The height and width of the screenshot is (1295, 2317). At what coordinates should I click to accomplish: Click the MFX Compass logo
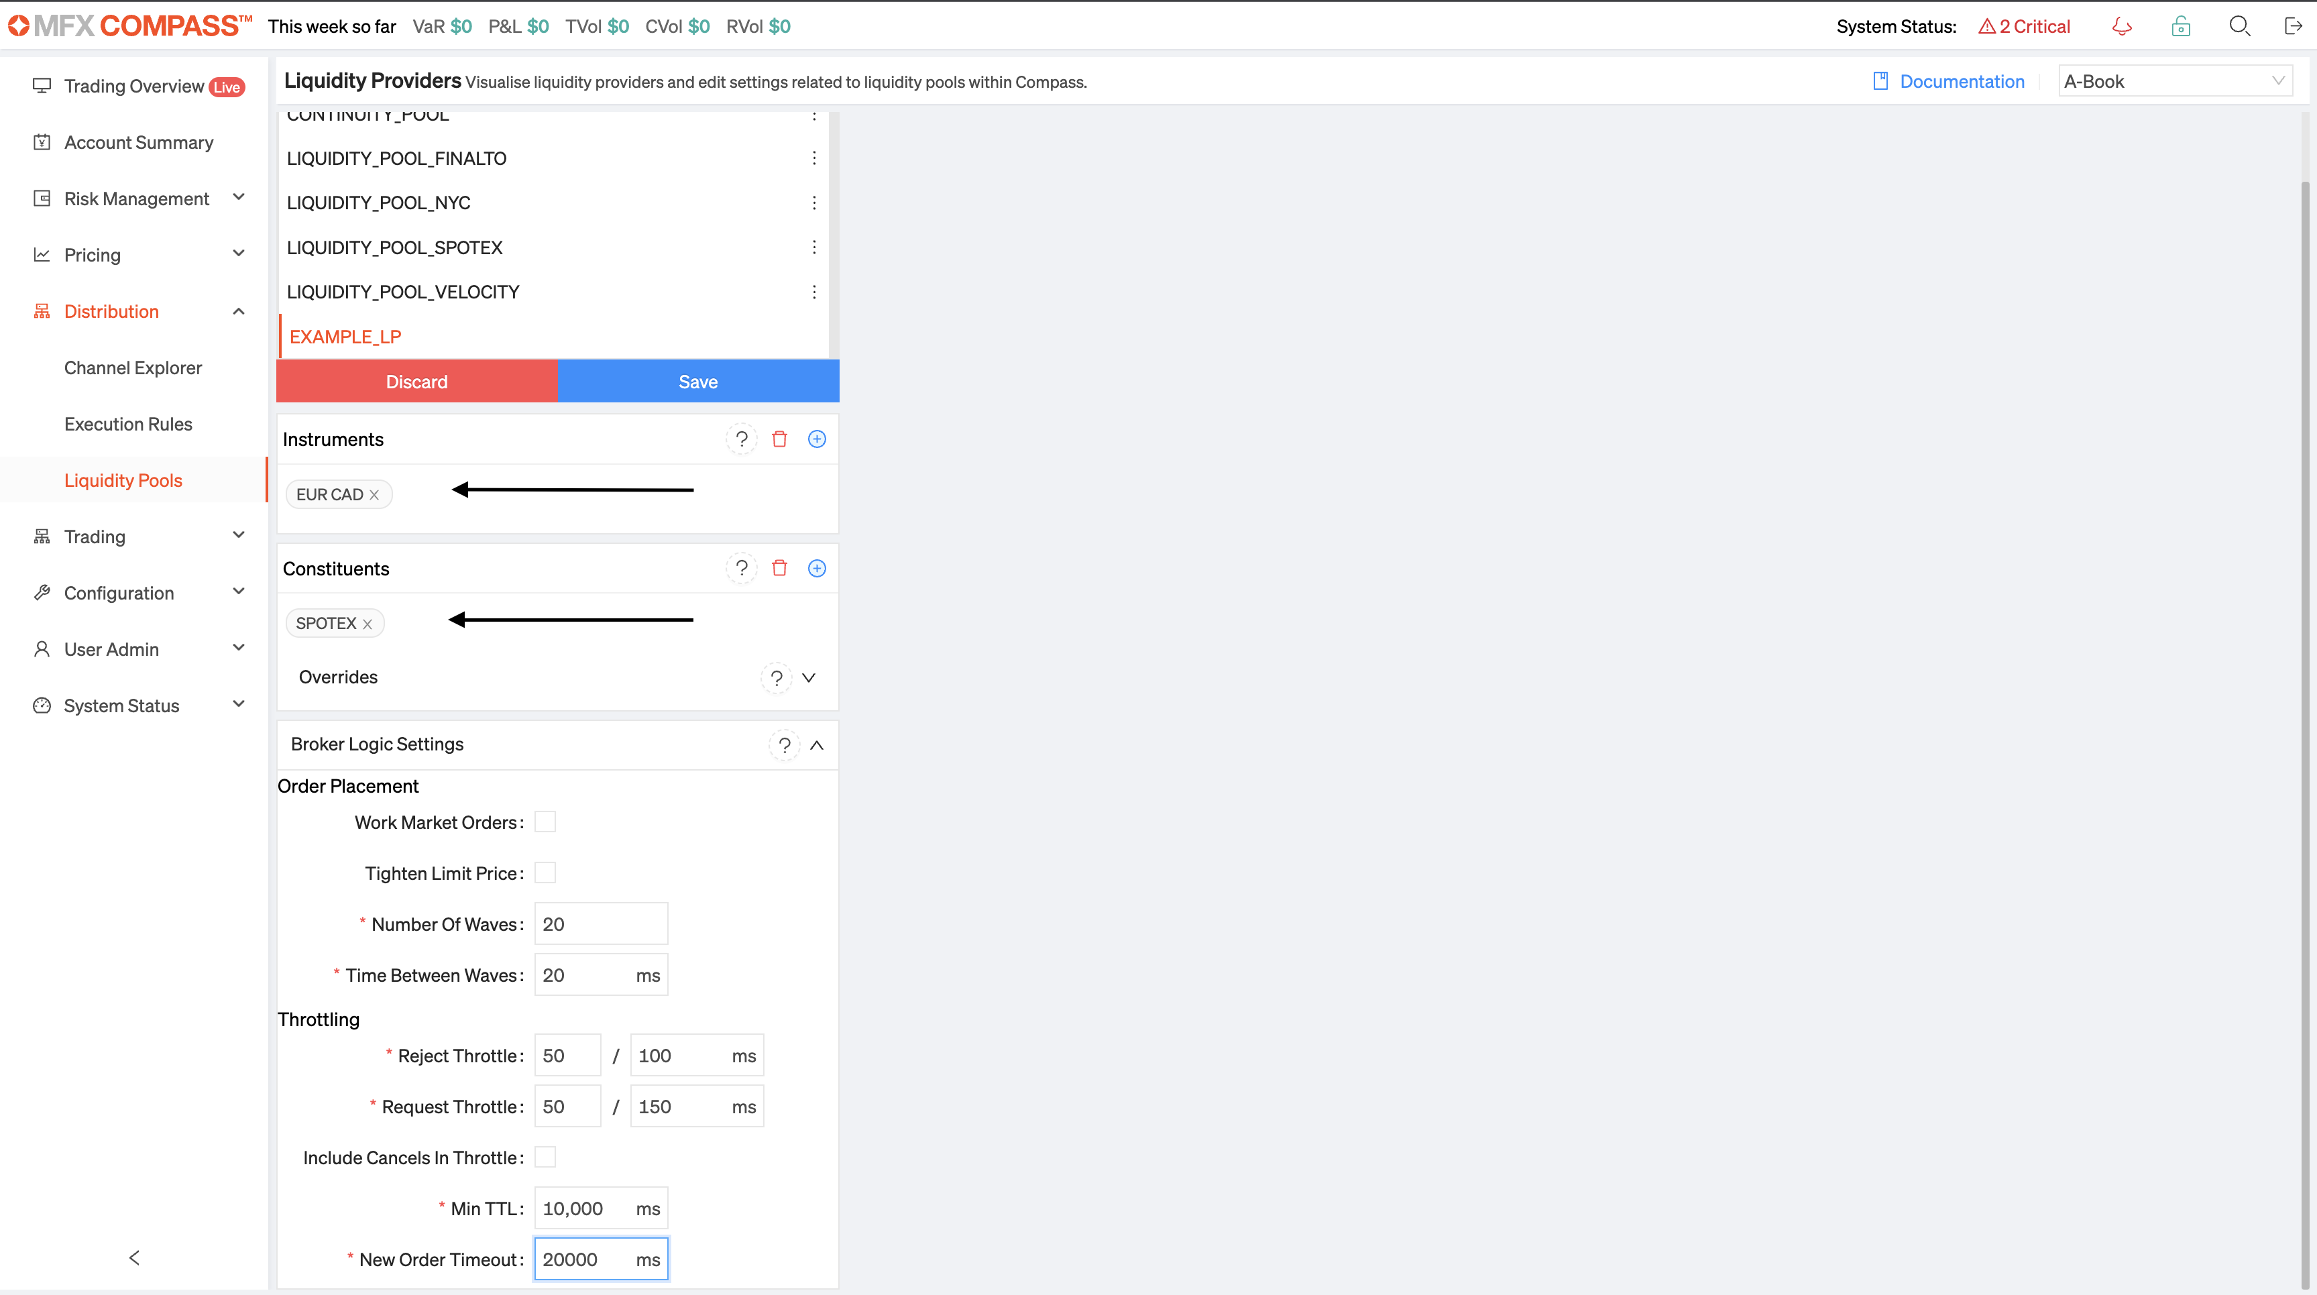click(130, 26)
